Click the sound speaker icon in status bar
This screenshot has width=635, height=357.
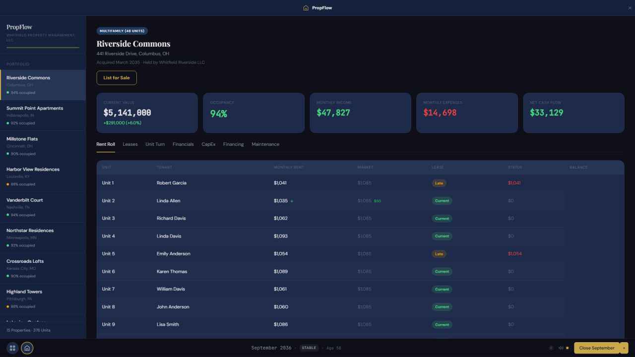[561, 348]
